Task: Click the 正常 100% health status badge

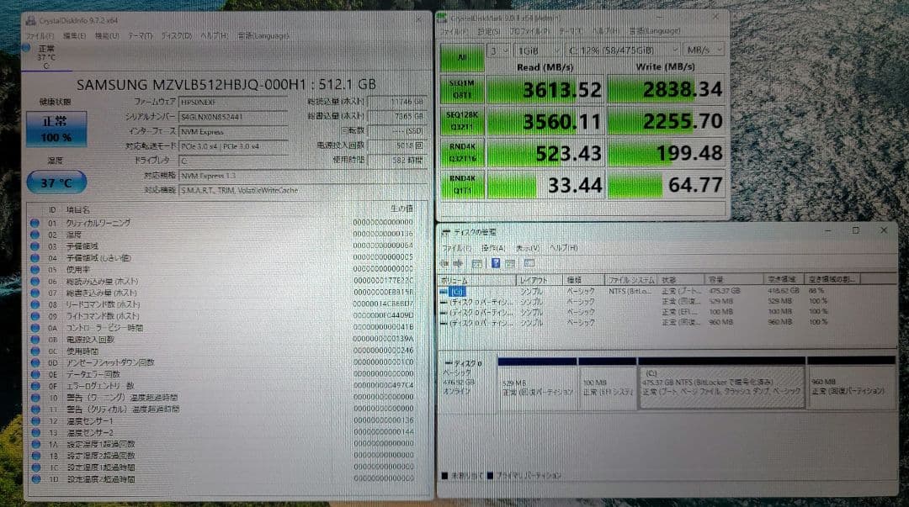Action: 56,128
